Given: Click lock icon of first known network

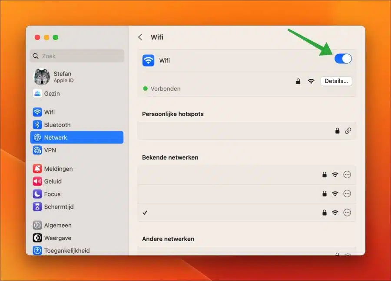Looking at the screenshot, I should (x=324, y=175).
